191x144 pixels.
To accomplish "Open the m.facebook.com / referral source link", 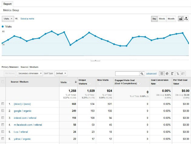I will [28, 125].
